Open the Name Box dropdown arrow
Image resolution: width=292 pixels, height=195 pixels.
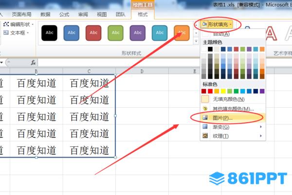[x=1, y=63]
